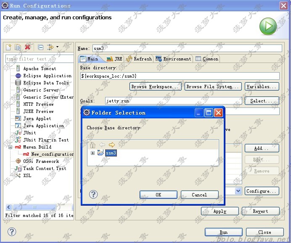Click the Collapse All toolbar icon
Viewport: 291px width, 243px height.
41,47
